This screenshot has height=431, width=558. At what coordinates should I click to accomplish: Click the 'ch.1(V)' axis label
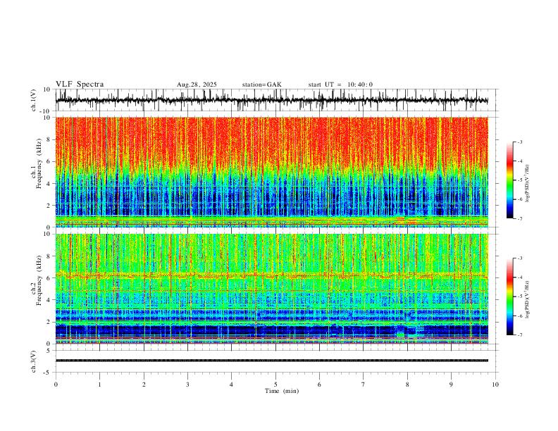(34, 100)
